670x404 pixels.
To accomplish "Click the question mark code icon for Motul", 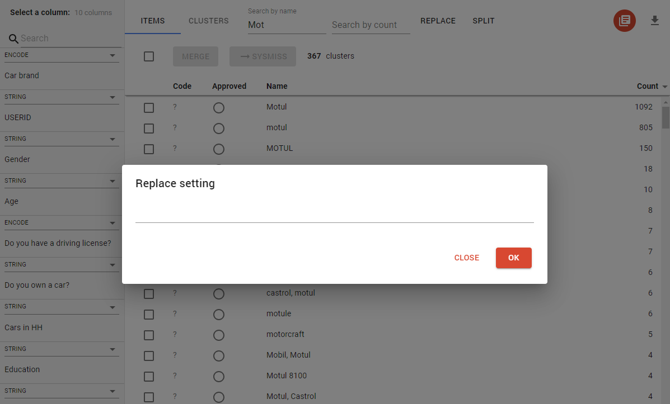I will pyautogui.click(x=174, y=107).
